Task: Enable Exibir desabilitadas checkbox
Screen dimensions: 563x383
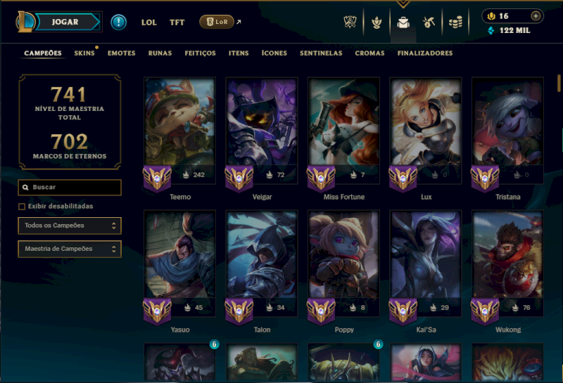Action: point(22,207)
